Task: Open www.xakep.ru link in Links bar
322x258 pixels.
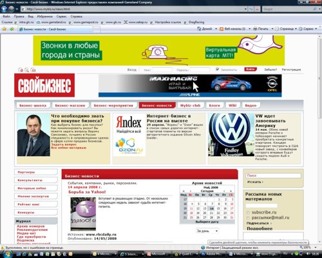Action: [x=136, y=22]
